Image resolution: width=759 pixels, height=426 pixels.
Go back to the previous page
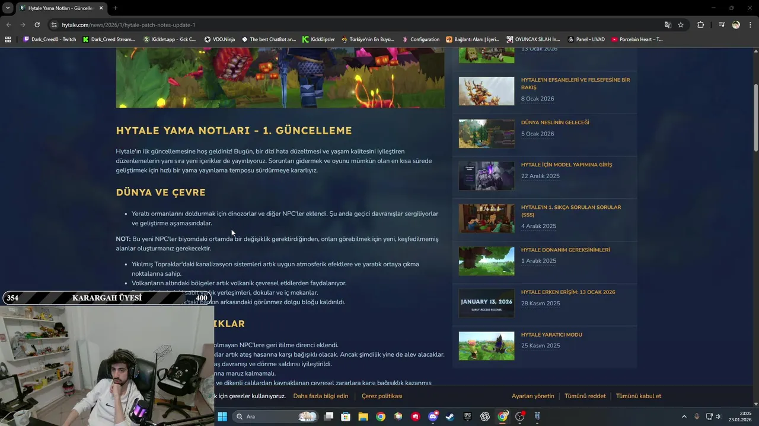coord(8,25)
